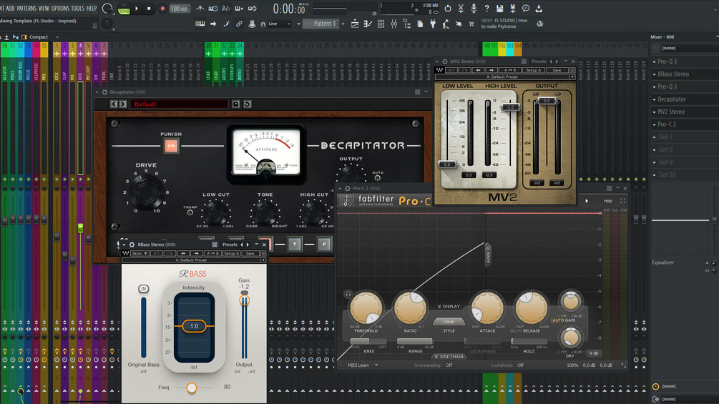The width and height of the screenshot is (719, 404).
Task: Click the Pro-C 2 Clean style button
Action: point(449,321)
